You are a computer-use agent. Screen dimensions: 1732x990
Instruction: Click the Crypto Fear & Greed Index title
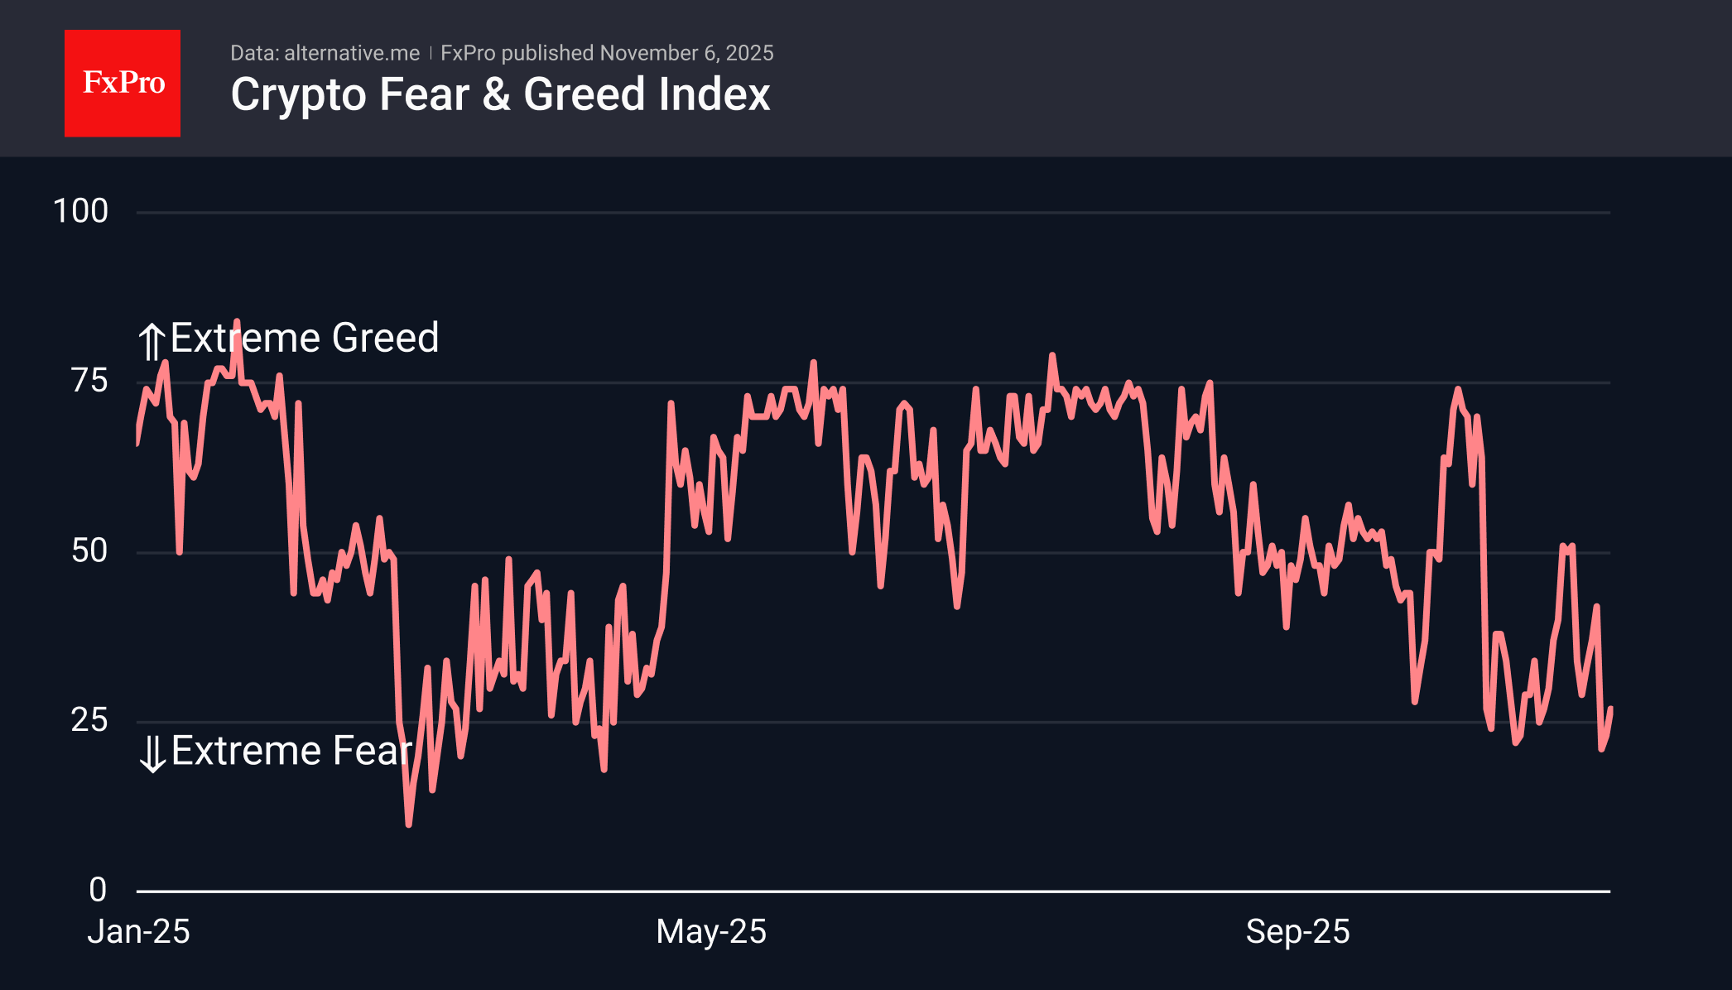500,94
